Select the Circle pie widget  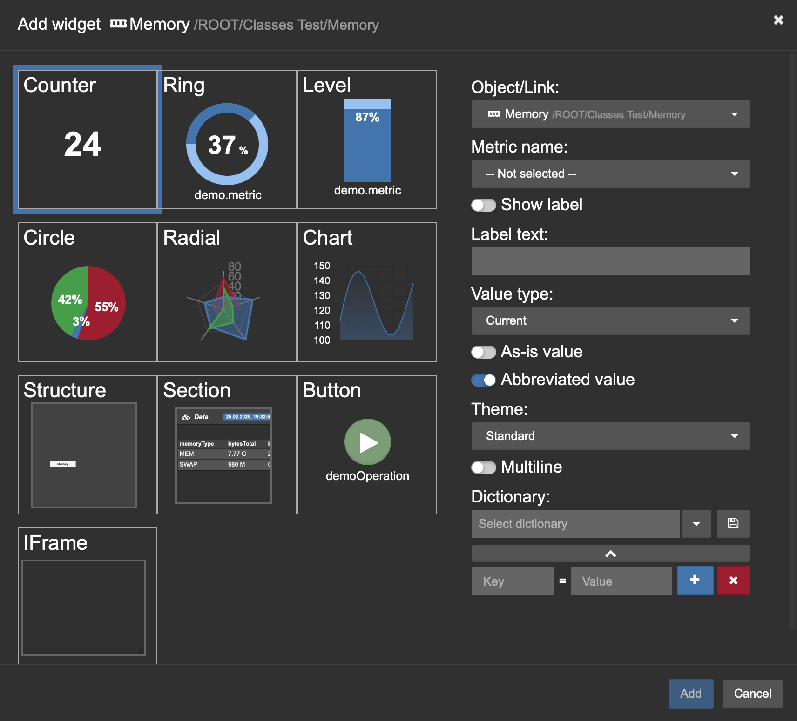[x=88, y=292]
